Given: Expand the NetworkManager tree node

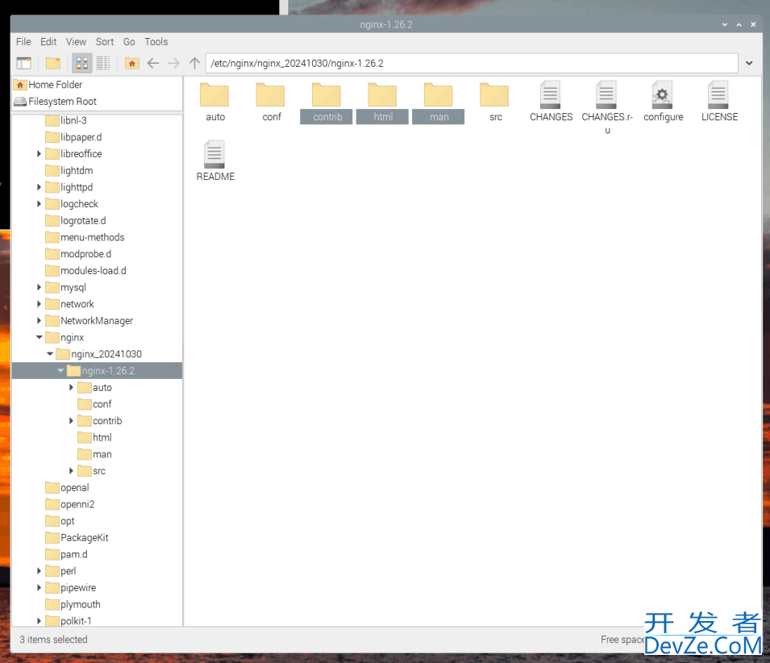Looking at the screenshot, I should (39, 321).
